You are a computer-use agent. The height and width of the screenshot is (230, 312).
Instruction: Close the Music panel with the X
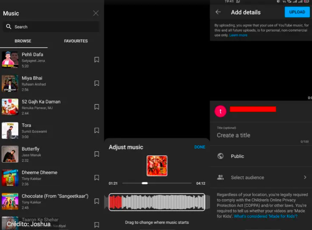click(x=96, y=13)
